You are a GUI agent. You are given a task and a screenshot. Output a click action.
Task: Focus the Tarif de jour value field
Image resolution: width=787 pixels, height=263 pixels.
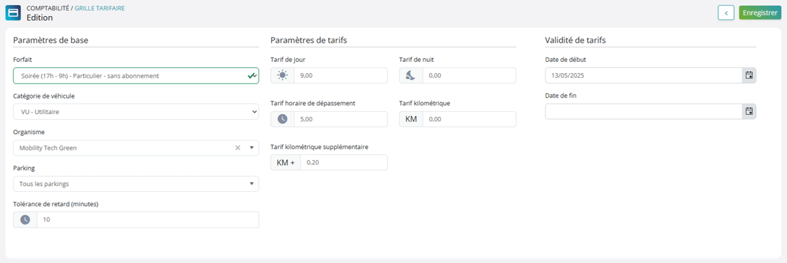(x=341, y=75)
